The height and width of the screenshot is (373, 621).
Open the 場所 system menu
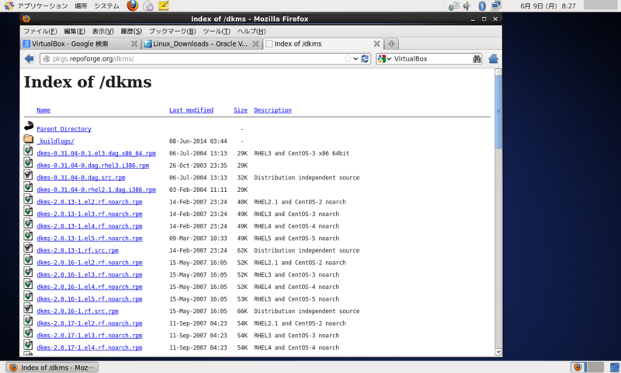coord(81,6)
